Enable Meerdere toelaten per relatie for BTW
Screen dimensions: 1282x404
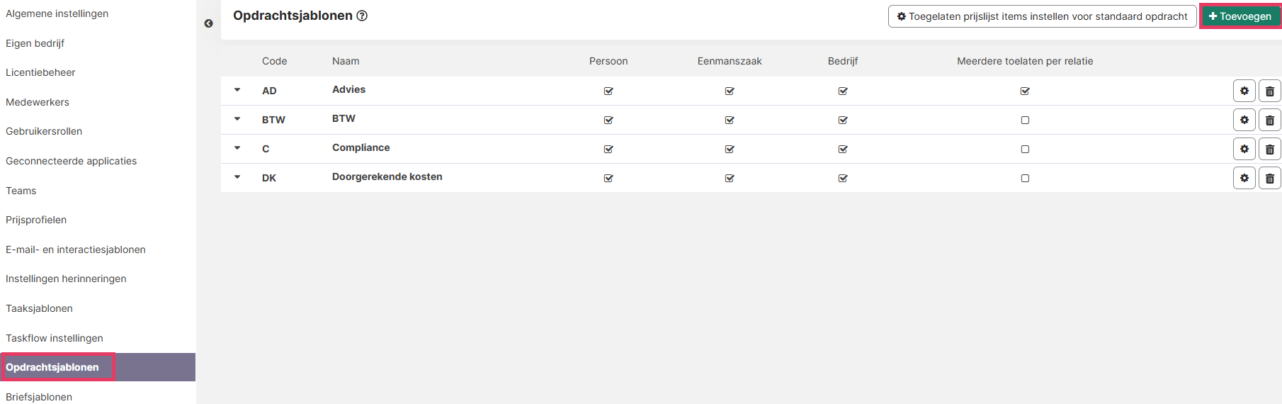pyautogui.click(x=1025, y=120)
